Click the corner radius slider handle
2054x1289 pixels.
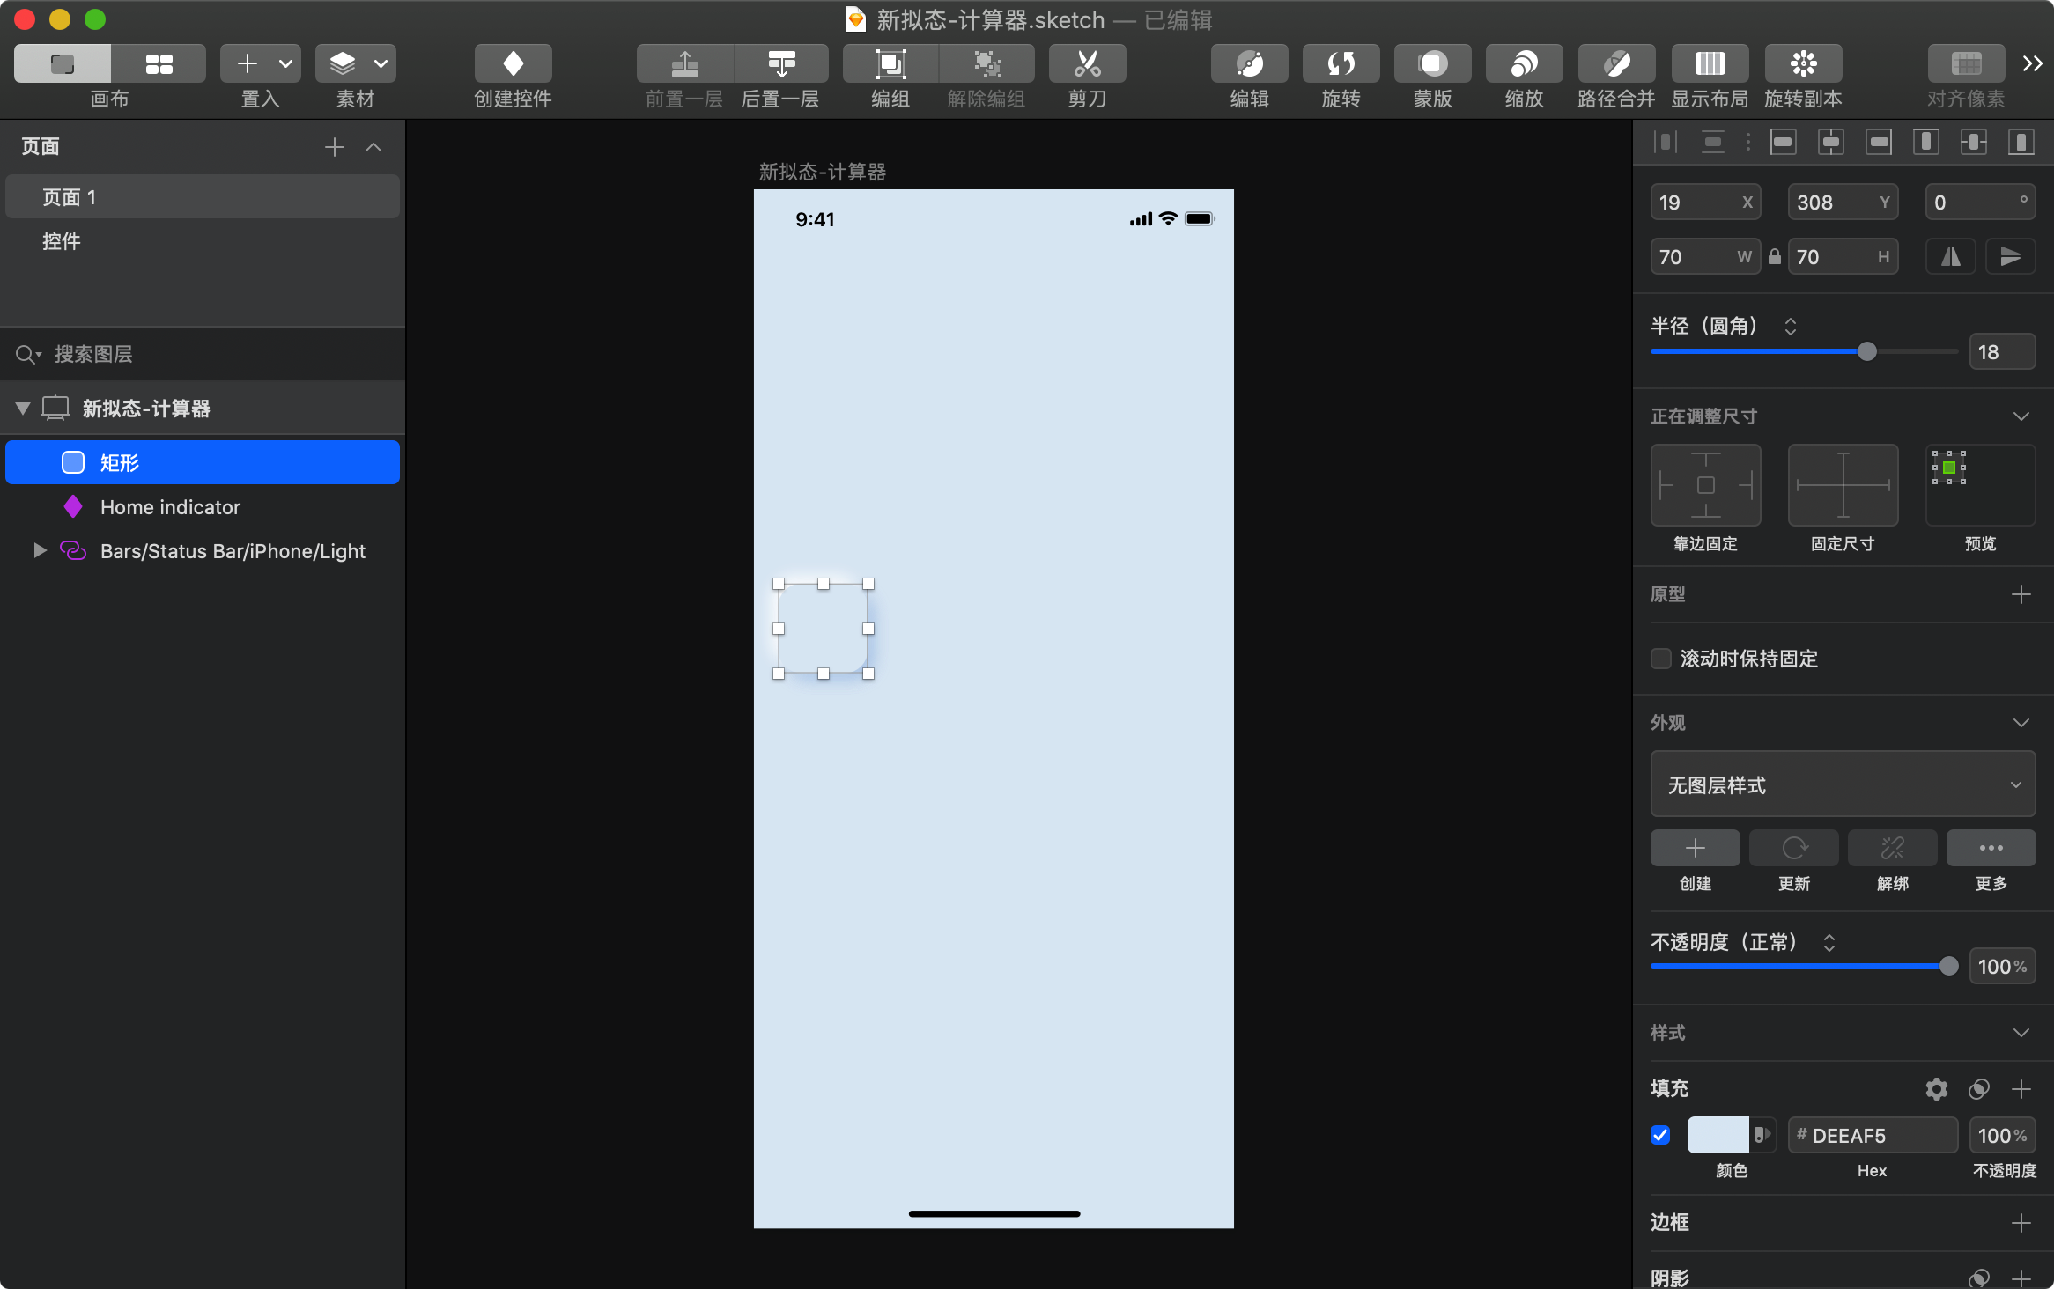[x=1866, y=351]
